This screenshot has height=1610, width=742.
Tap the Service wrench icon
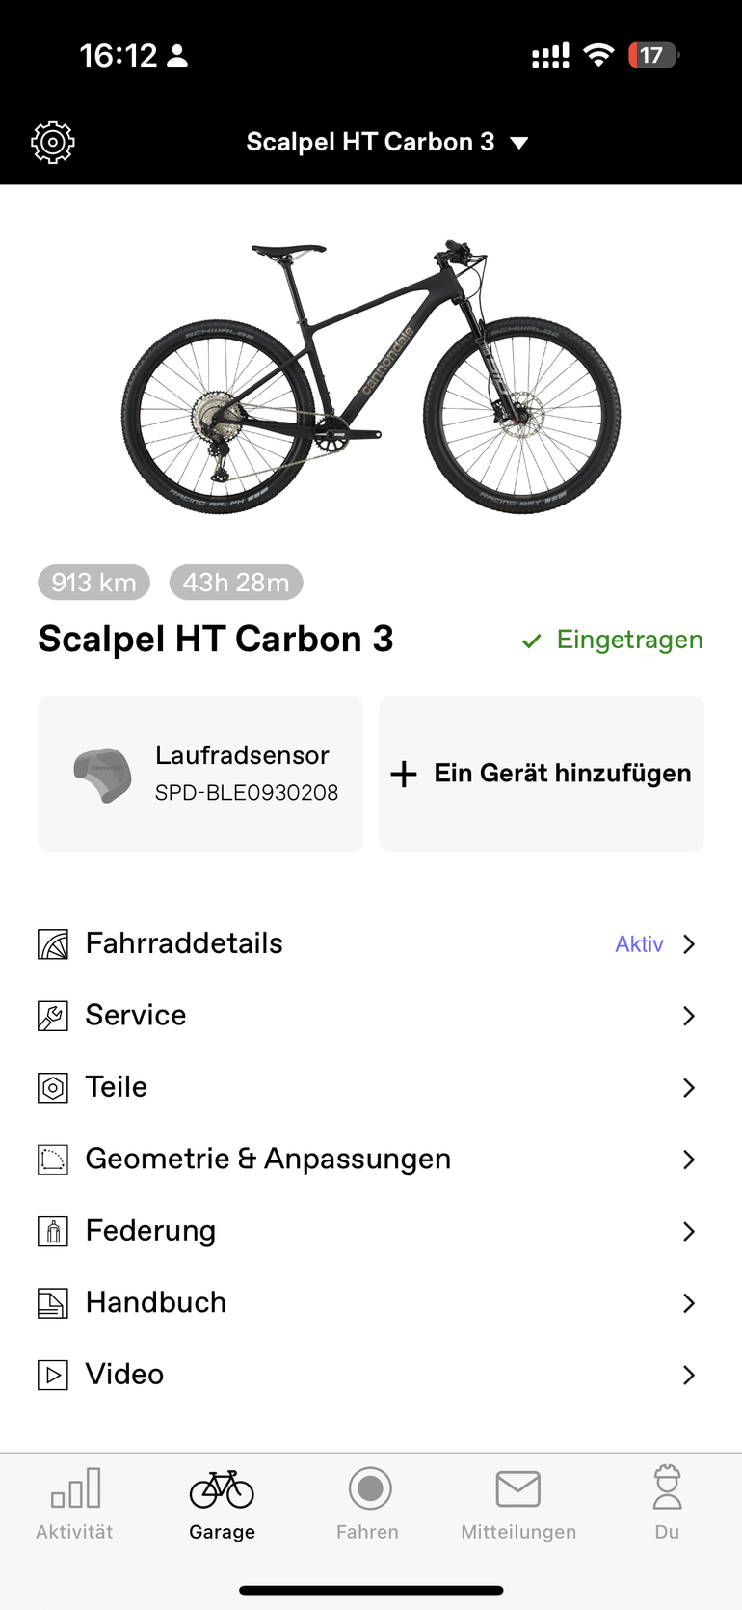(53, 1016)
